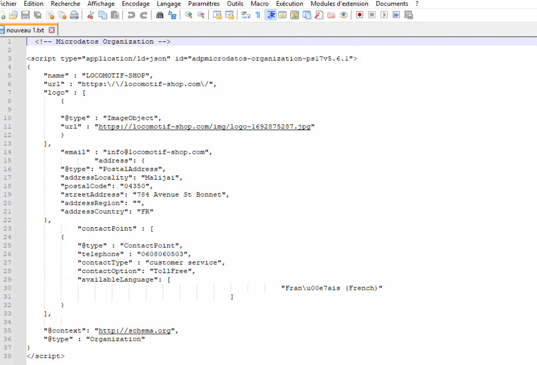This screenshot has width=537, height=365.
Task: Run macro multiple times icon
Action: pyautogui.click(x=396, y=15)
